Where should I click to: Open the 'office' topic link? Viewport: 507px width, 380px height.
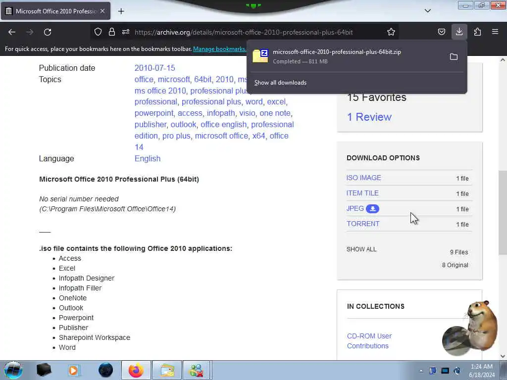[144, 80]
